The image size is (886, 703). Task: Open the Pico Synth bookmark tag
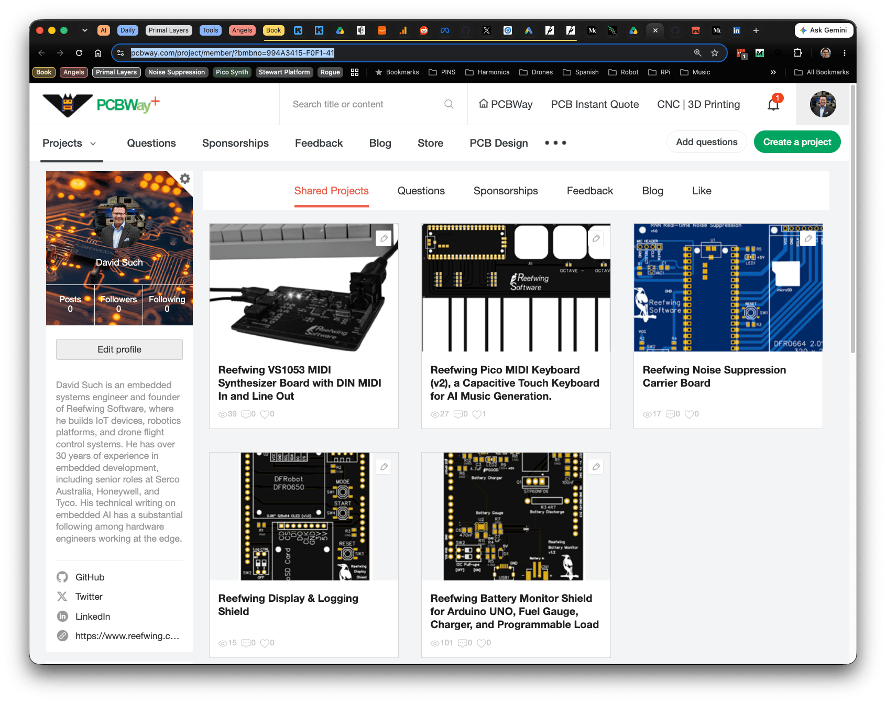[232, 72]
